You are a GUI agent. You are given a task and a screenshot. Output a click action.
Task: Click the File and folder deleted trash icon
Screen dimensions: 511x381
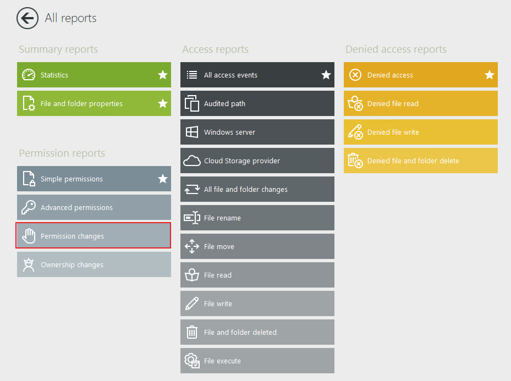[x=192, y=332]
